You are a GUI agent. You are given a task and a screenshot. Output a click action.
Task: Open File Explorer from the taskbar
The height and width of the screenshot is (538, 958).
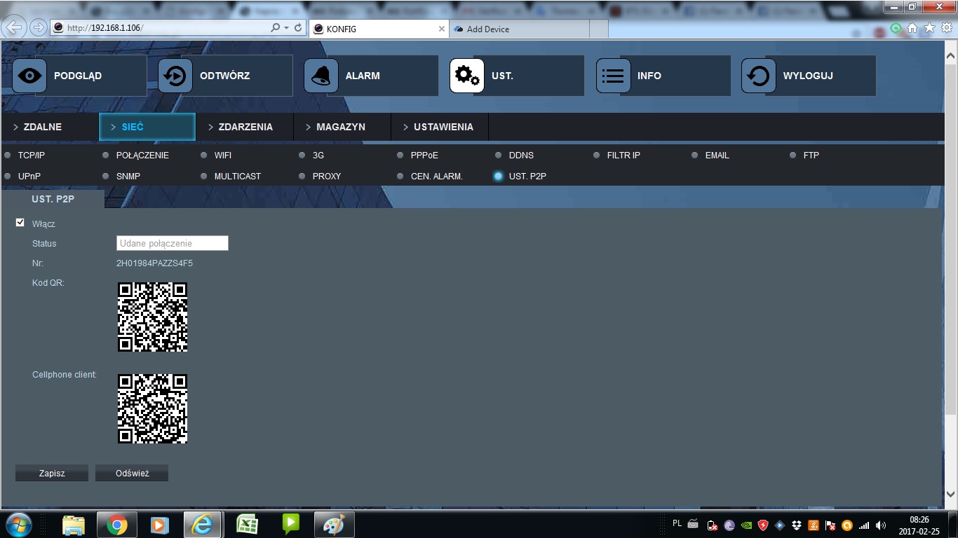(74, 525)
